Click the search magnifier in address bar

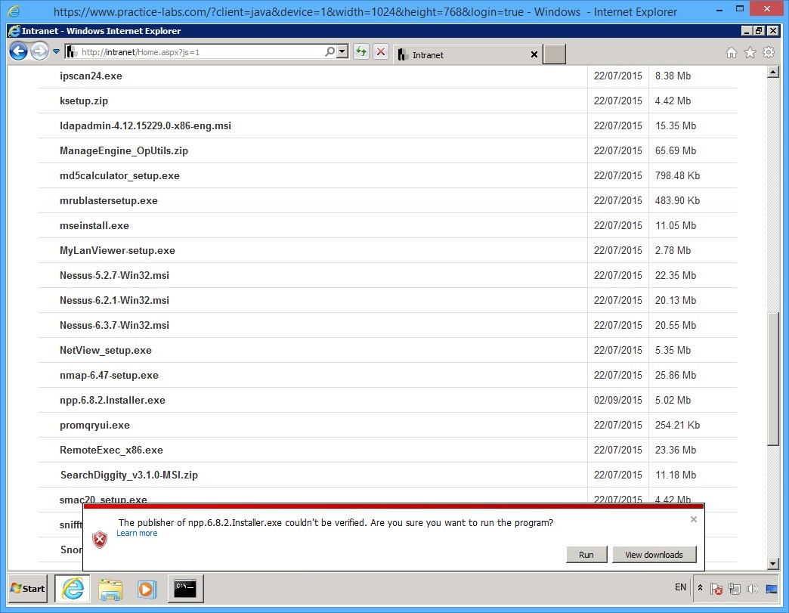[330, 52]
